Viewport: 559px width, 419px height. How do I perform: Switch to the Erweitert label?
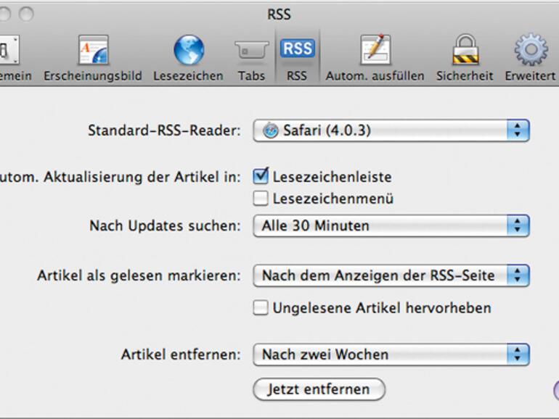pos(530,76)
